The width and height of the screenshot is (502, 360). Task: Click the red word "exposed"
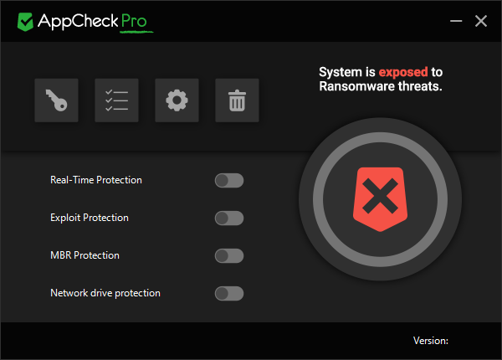(402, 73)
